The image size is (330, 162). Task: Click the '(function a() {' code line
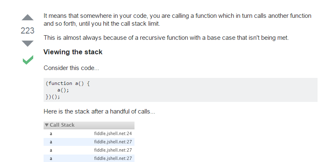coord(68,83)
